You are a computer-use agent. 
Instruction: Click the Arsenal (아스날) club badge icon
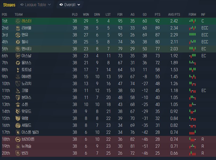(18, 56)
